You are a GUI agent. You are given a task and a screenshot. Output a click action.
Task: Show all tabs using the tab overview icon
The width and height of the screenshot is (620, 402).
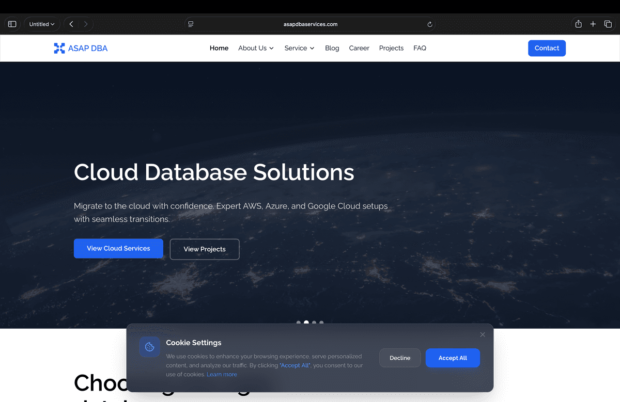point(608,24)
